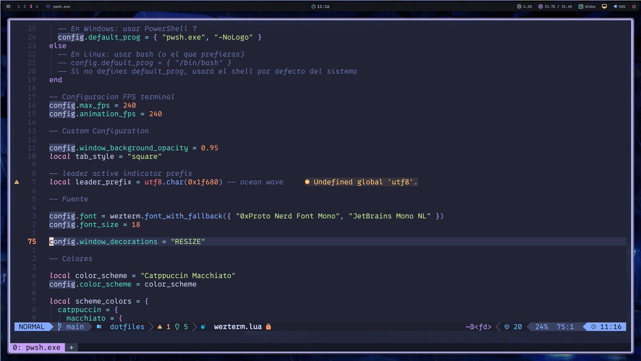Click the '24%' file progress in statusline
The width and height of the screenshot is (641, 361).
tap(542, 327)
